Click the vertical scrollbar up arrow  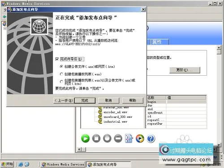(x=219, y=48)
